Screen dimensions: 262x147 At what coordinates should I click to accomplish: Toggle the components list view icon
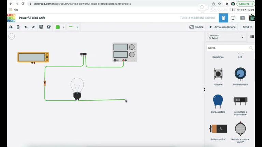coord(252,37)
